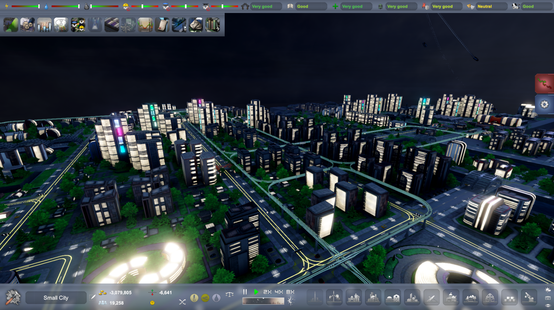Toggle the thermometer temperature overlay

point(194,298)
